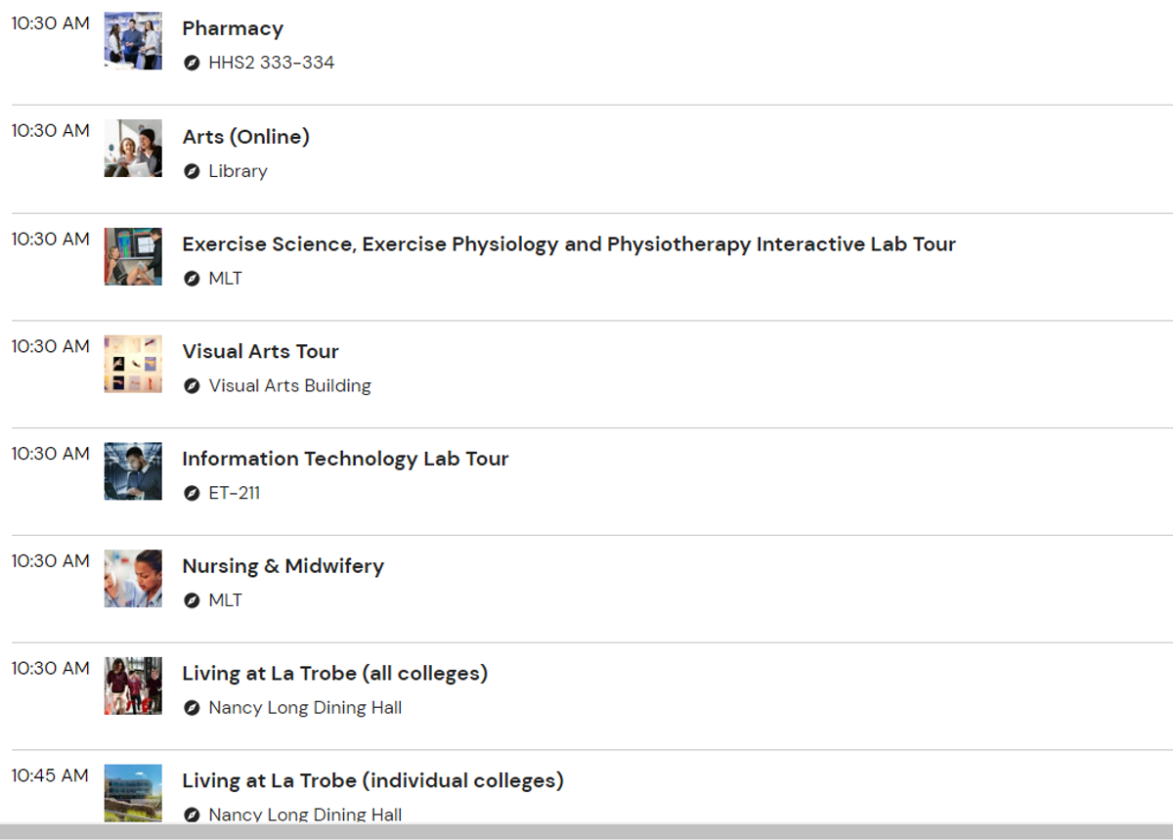Screen dimensions: 1173x840
Task: Open the Information Technology Lab Tour image
Action: tap(133, 471)
